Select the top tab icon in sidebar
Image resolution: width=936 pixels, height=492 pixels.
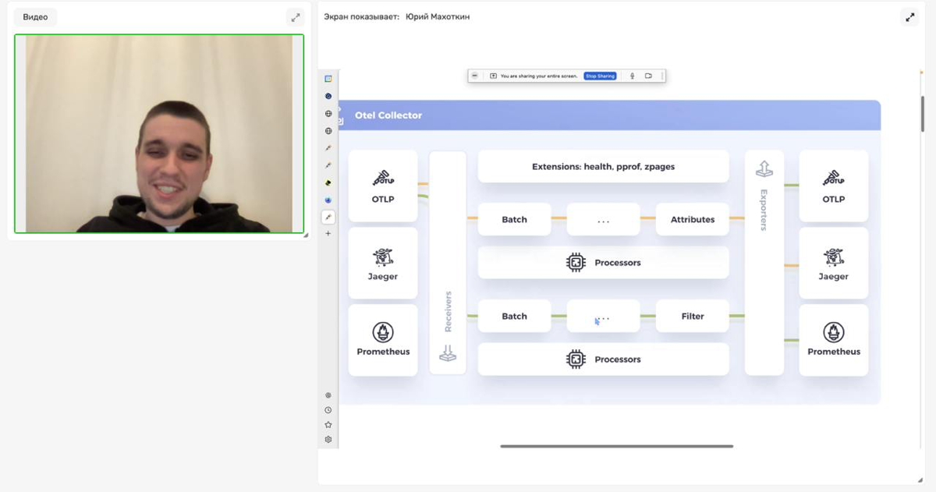pyautogui.click(x=328, y=79)
